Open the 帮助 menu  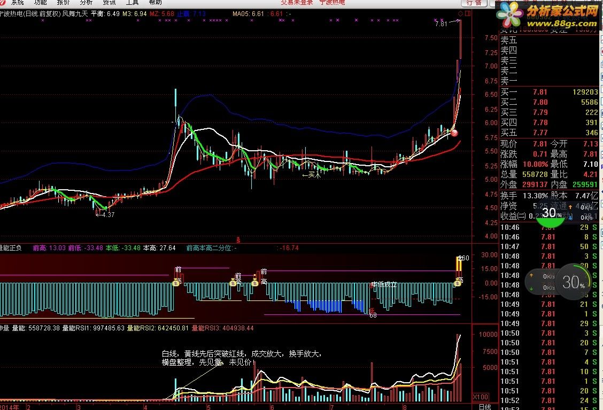[x=156, y=2]
